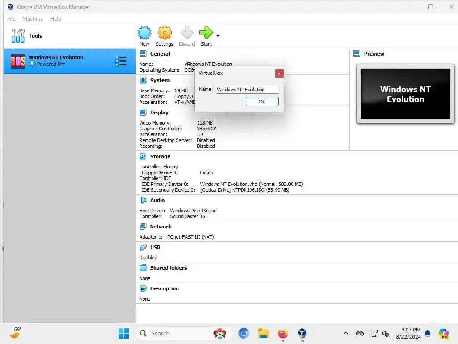The image size is (458, 344).
Task: Open the File menu
Action: point(11,19)
